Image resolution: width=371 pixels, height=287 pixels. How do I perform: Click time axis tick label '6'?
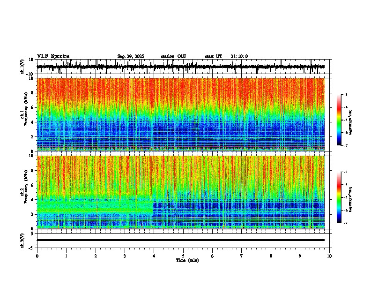pos(213,256)
